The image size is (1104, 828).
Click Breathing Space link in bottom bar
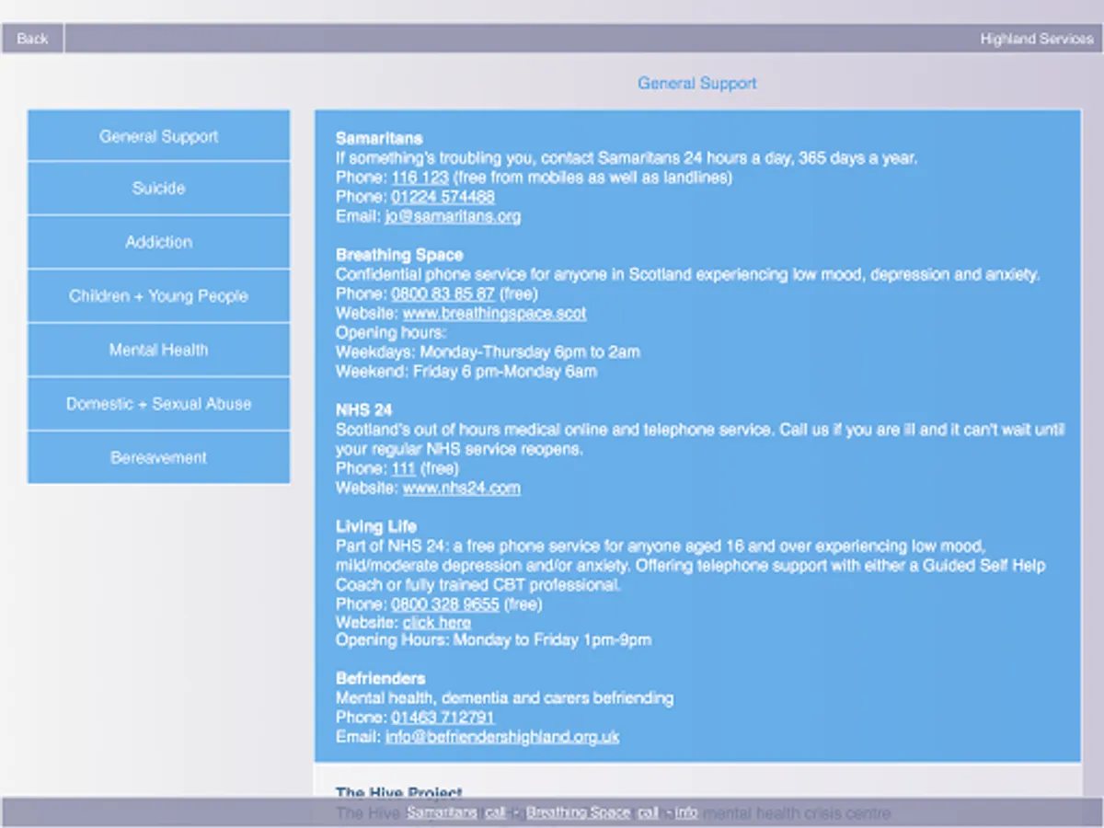click(x=578, y=812)
